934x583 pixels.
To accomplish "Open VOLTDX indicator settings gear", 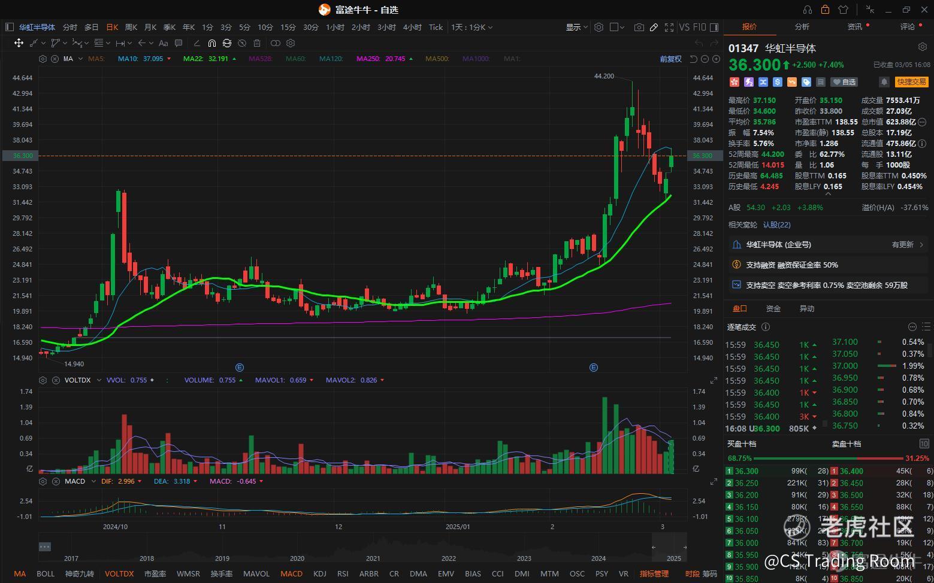I will [43, 380].
